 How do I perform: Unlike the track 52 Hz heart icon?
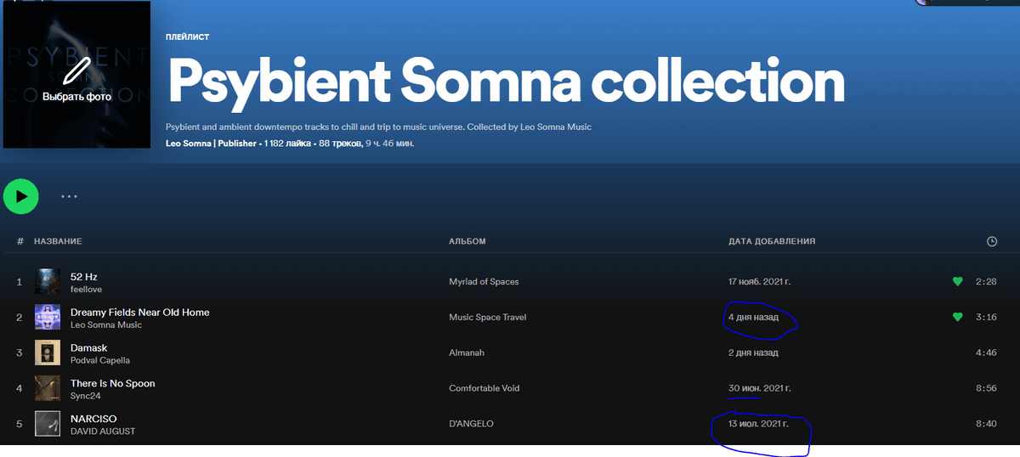tap(957, 281)
